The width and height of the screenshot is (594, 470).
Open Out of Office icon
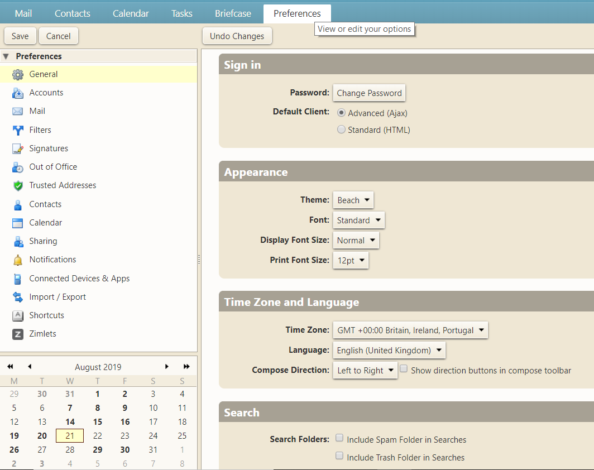tap(18, 167)
